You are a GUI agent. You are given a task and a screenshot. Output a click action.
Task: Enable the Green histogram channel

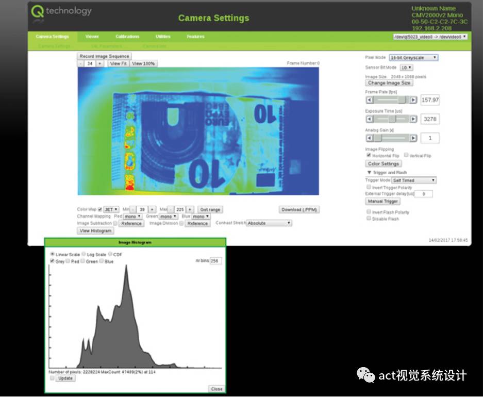(82, 261)
